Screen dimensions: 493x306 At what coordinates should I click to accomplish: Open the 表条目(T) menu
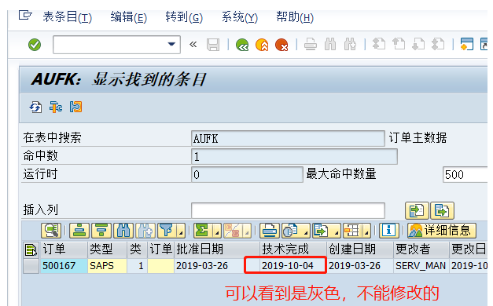click(67, 17)
